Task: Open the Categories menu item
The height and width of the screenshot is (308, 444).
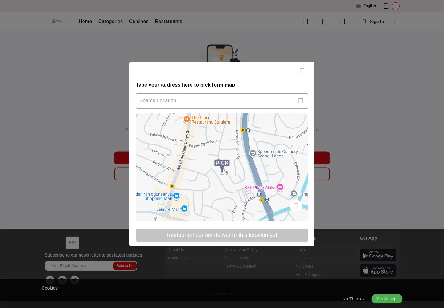Action: pyautogui.click(x=110, y=22)
